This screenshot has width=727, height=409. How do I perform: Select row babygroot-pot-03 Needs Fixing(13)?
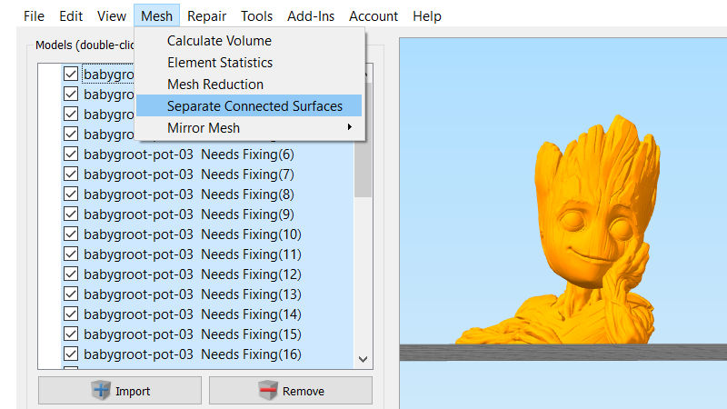tap(208, 294)
